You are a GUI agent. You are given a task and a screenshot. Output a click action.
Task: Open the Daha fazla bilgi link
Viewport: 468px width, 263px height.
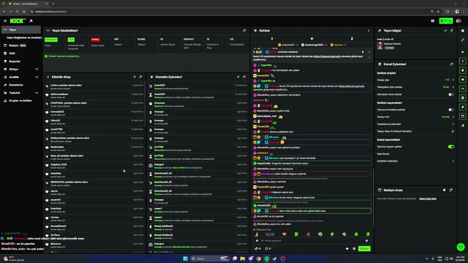pyautogui.click(x=427, y=199)
